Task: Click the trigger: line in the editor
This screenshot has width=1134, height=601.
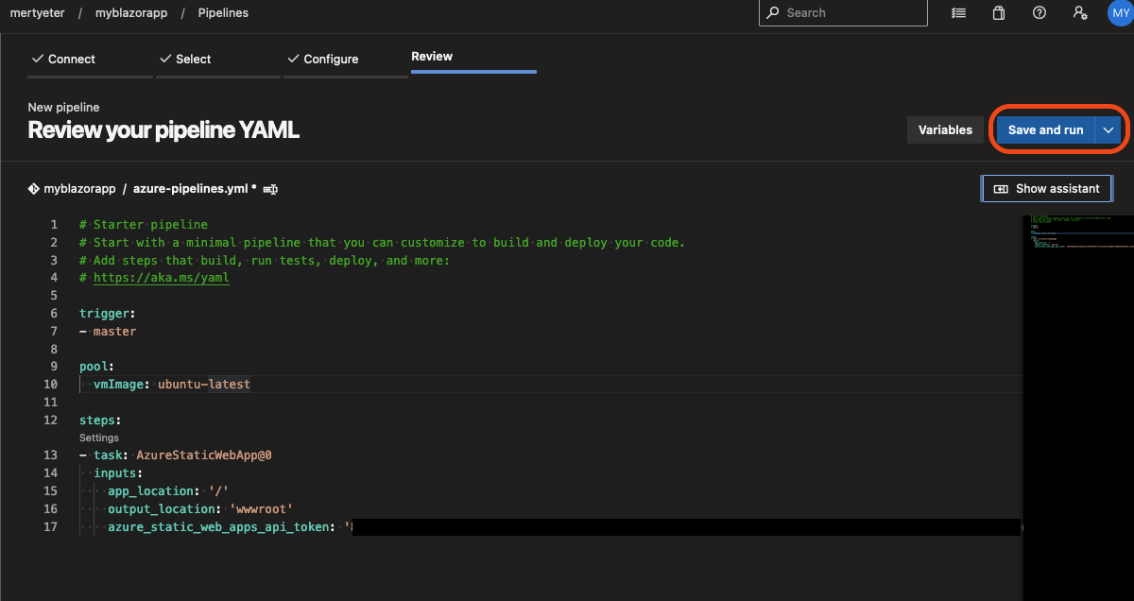Action: click(x=107, y=313)
